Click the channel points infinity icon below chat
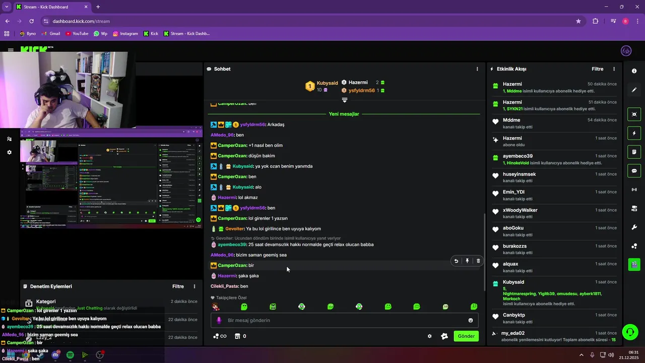Viewport: 645px width, 363px height. point(220,336)
